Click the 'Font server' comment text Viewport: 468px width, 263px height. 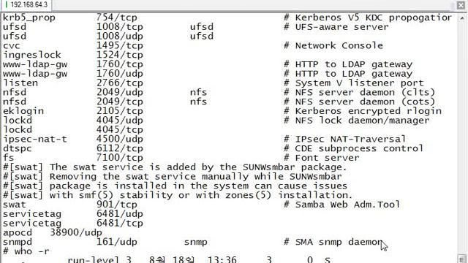[x=327, y=158]
